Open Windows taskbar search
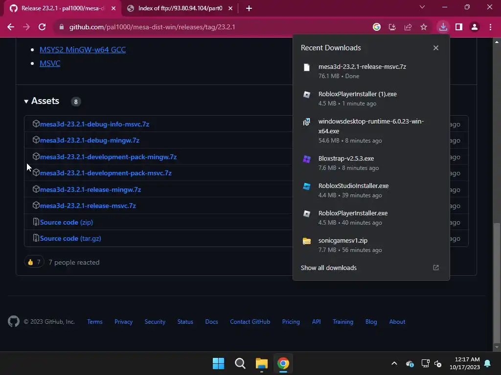The image size is (501, 375). pyautogui.click(x=240, y=363)
